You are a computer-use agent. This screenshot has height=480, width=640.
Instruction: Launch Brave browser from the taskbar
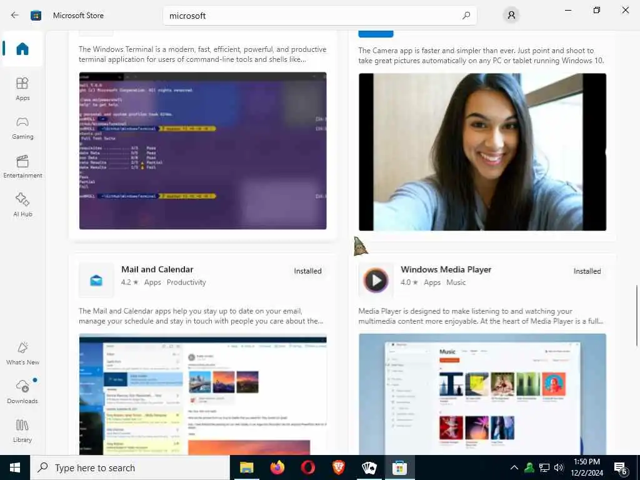pos(338,467)
